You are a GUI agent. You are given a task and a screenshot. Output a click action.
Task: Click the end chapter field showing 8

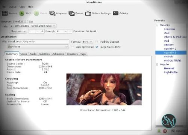click(x=60, y=31)
